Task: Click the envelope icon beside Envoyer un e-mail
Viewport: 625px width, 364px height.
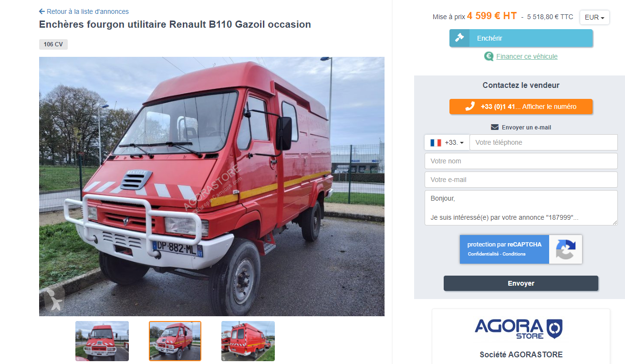Action: [x=495, y=127]
